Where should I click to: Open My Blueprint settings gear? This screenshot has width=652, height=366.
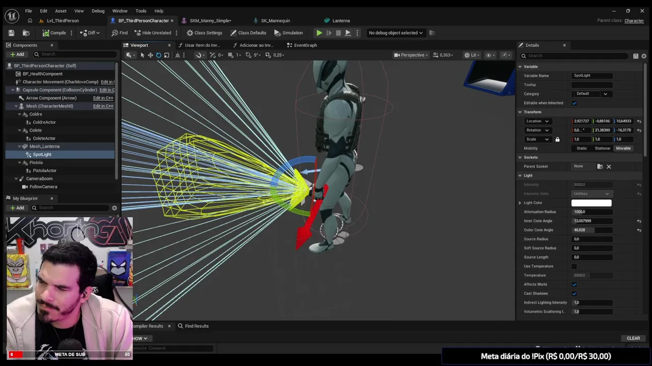tap(114, 208)
